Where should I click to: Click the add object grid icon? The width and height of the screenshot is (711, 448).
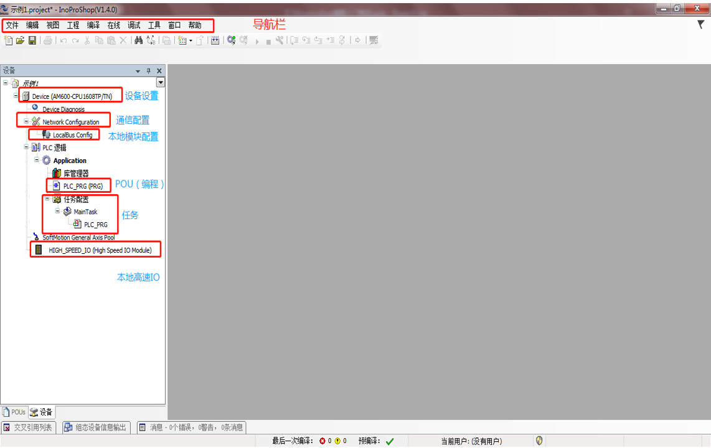[182, 40]
